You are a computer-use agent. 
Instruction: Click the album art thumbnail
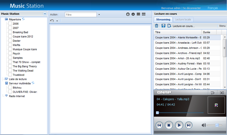(216, 105)
